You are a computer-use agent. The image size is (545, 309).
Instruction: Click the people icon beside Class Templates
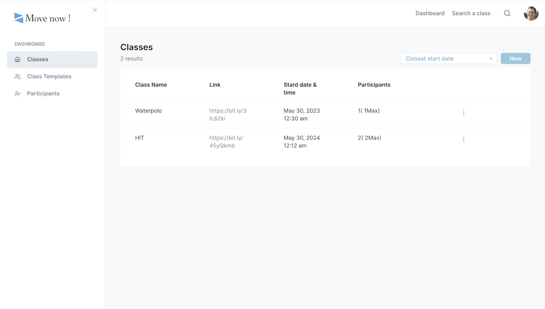click(x=17, y=77)
